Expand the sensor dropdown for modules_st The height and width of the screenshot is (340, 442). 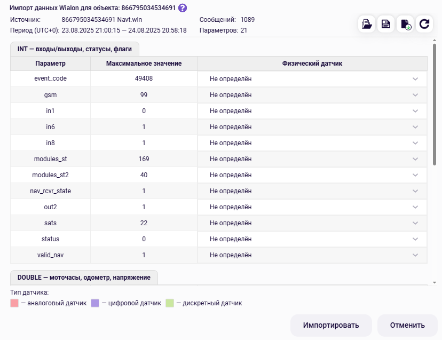click(x=312, y=159)
